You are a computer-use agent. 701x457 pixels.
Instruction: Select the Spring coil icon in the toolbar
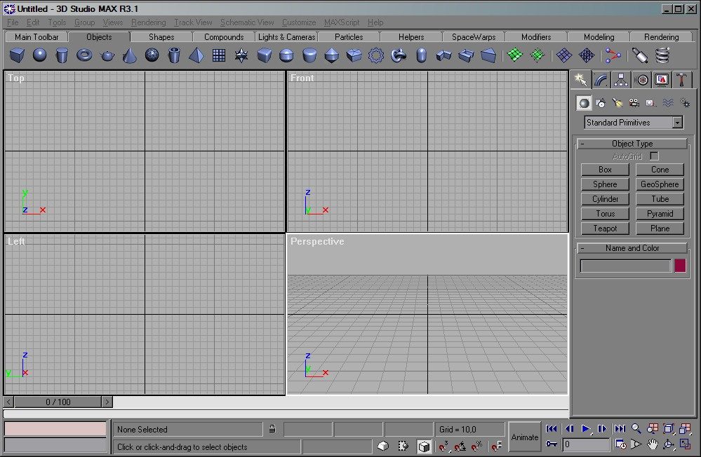[x=662, y=55]
